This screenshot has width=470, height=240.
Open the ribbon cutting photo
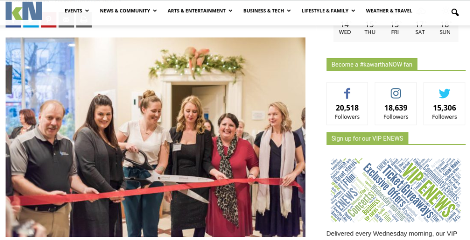(x=155, y=137)
